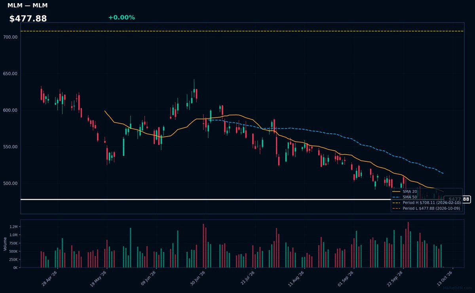Screen dimensions: 475x293
Task: Select the large $477.88 price heading
Action: (x=28, y=19)
